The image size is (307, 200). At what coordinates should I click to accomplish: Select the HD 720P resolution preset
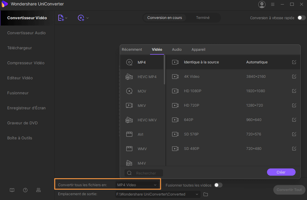point(233,105)
